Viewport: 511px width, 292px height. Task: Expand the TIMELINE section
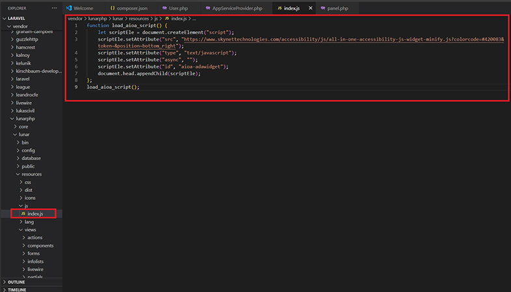point(18,289)
